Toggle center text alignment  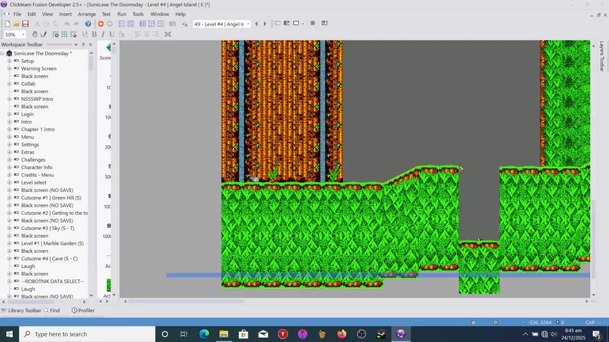pos(146,34)
